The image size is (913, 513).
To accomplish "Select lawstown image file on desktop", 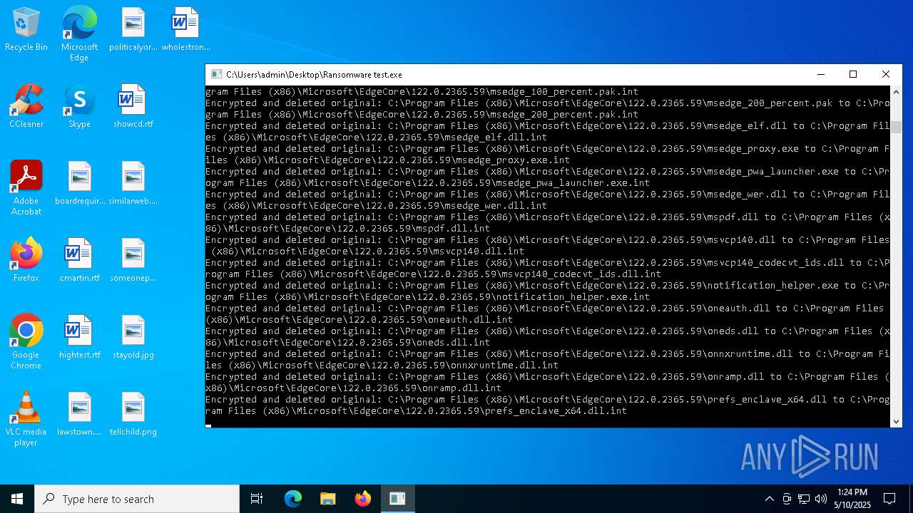I will click(x=79, y=415).
